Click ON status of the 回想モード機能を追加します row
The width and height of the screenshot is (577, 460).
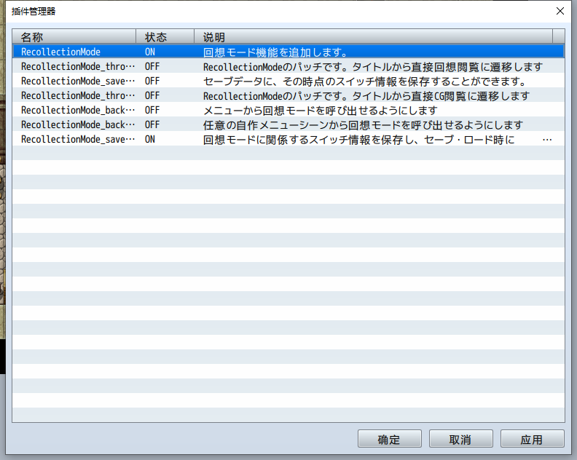tap(150, 52)
